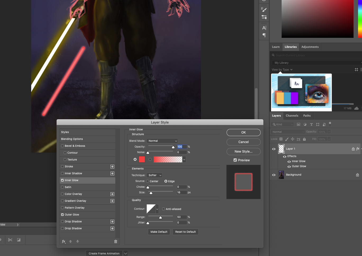The width and height of the screenshot is (362, 256).
Task: Open the Technique dropdown showing Softer
Action: coord(154,175)
